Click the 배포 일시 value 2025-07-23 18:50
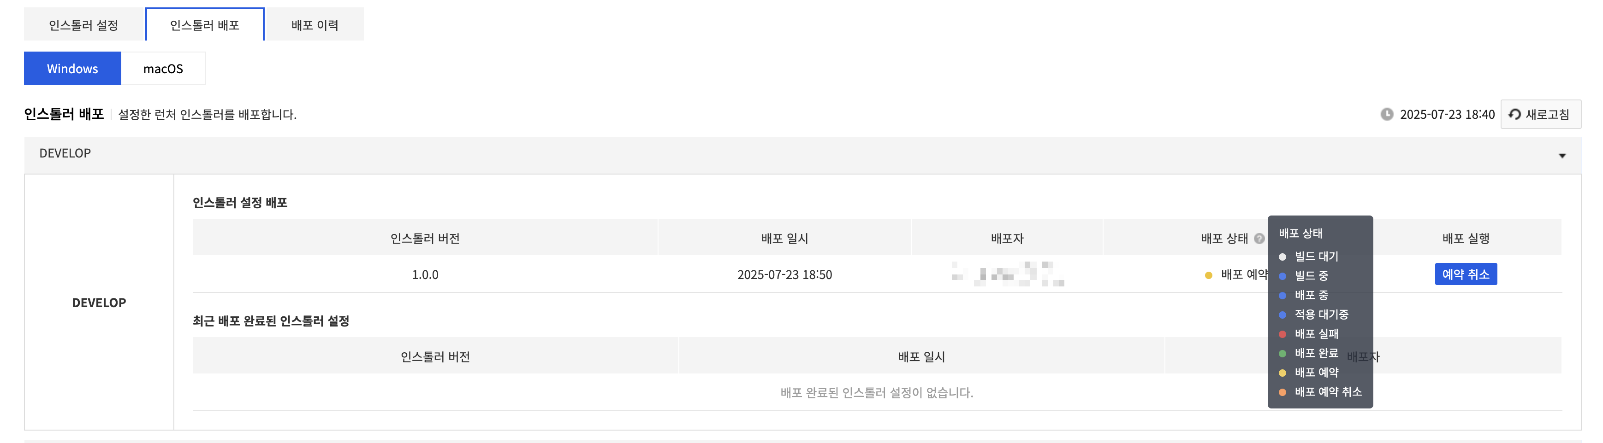Viewport: 1603px width, 443px height. 784,274
